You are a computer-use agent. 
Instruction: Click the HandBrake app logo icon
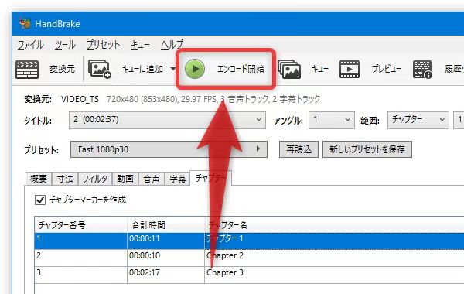tap(25, 23)
